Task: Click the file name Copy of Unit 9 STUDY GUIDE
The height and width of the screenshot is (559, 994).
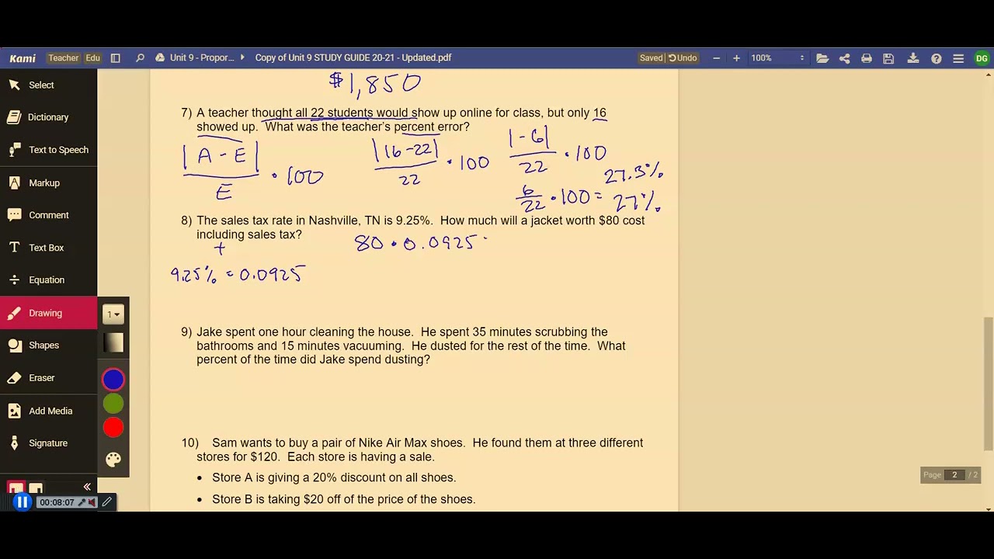Action: coord(353,58)
